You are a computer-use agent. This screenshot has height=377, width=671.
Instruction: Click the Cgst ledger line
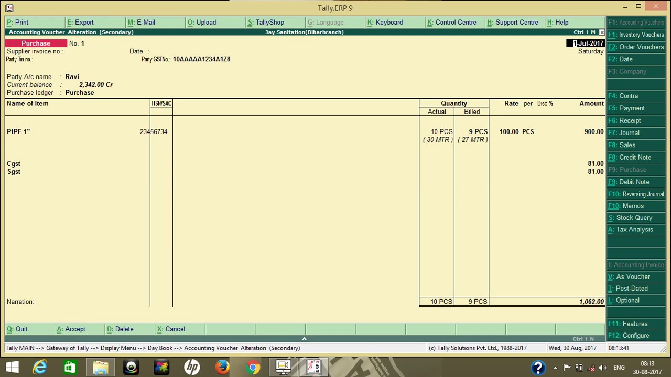(14, 164)
